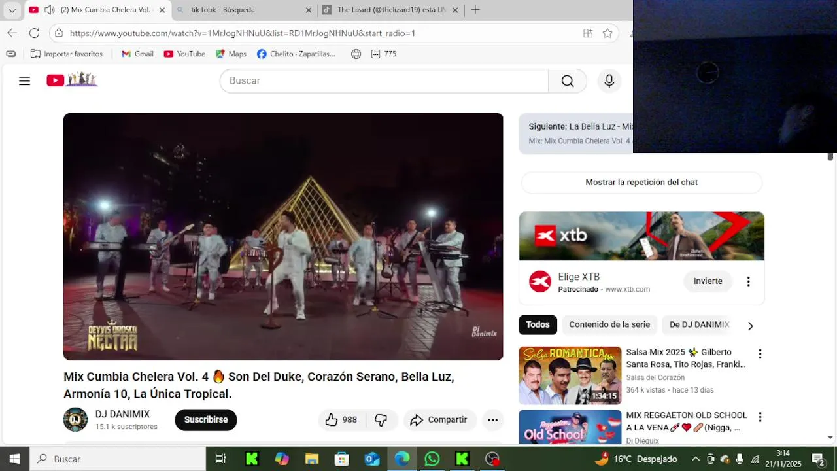
Task: View site information lock icon
Action: point(59,33)
